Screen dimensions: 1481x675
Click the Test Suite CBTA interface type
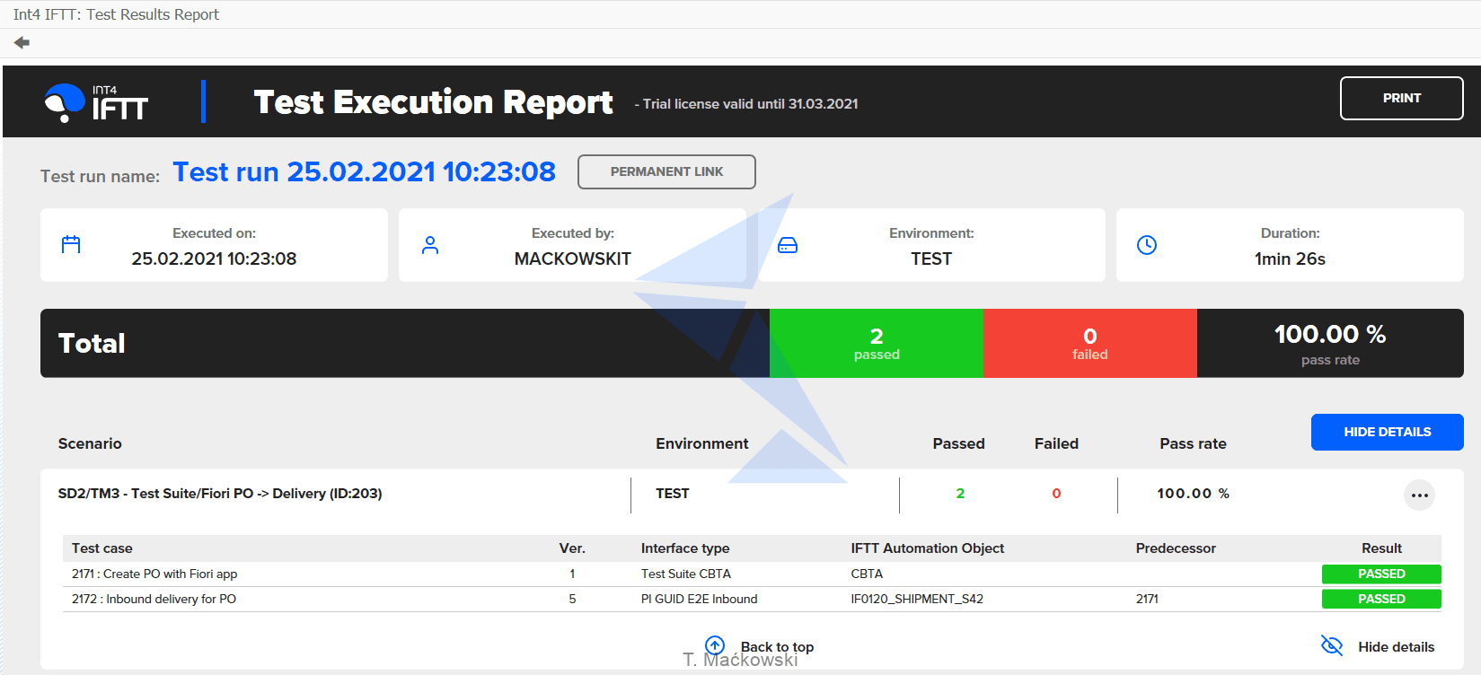tap(686, 574)
